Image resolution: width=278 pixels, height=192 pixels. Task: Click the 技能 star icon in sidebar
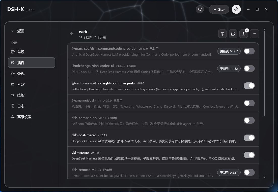coord(13,95)
